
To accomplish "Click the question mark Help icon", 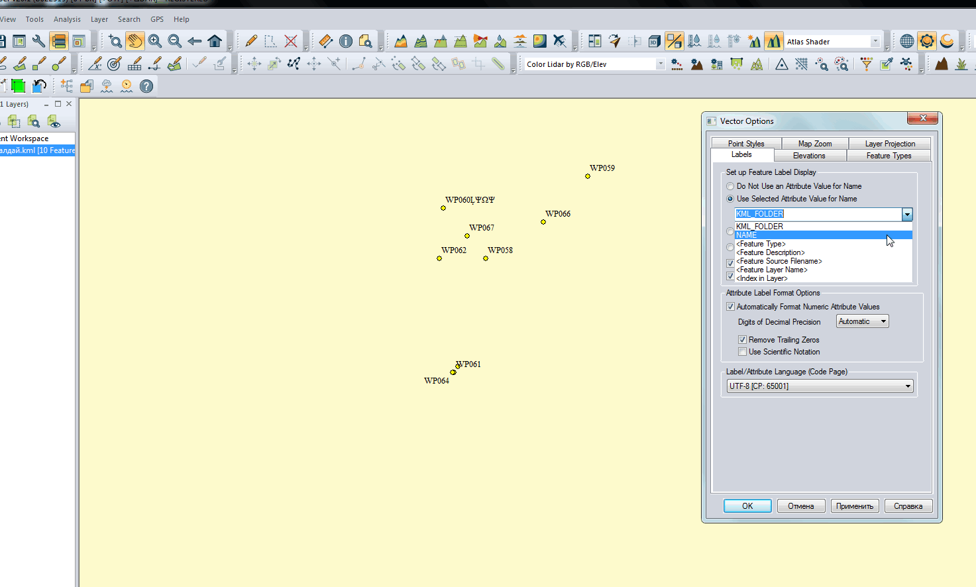I will (146, 86).
